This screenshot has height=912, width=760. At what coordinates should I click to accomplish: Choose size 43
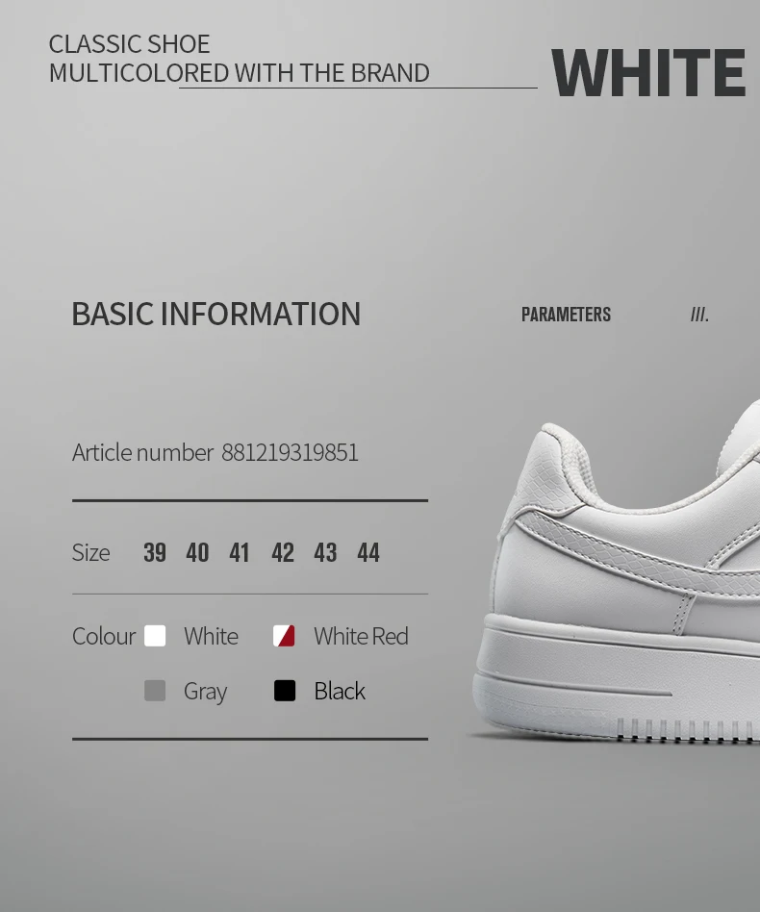pyautogui.click(x=325, y=552)
